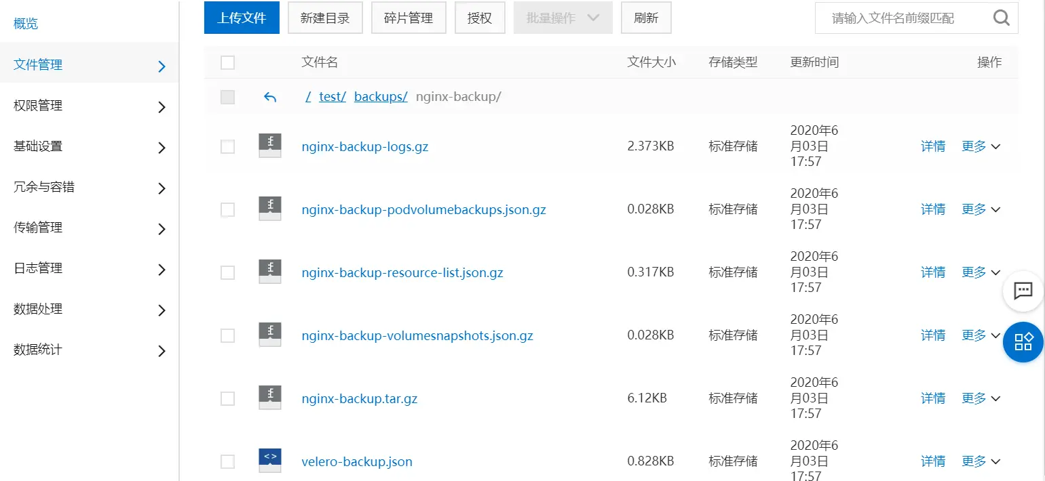The image size is (1045, 481).
Task: Open the 批量操作 dropdown
Action: click(563, 18)
